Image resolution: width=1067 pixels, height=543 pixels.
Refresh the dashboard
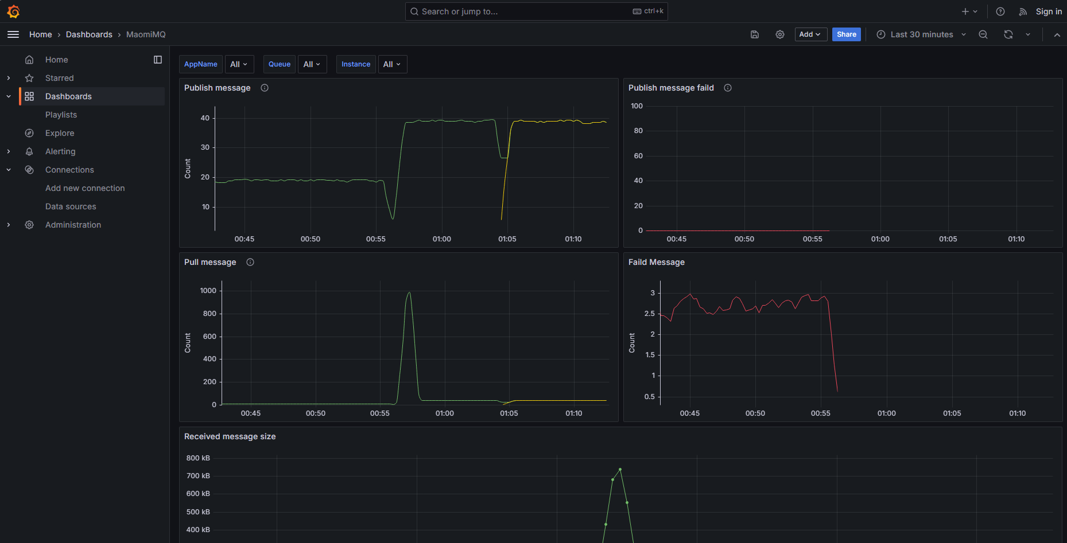click(1008, 34)
